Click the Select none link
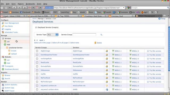170x95 pixels. pyautogui.click(x=75, y=43)
